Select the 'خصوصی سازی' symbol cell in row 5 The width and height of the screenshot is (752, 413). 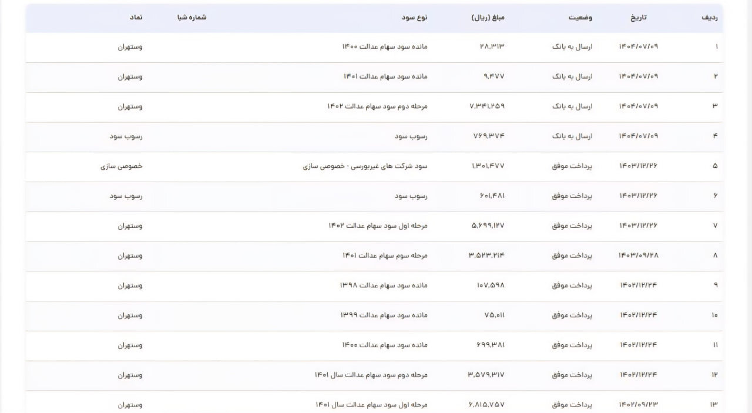121,166
